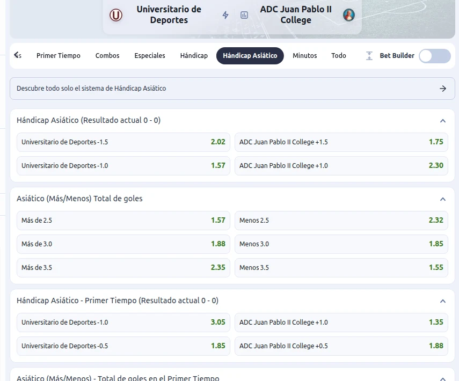
Task: Bet first-half Universitario de Deportes -1.0 at 3.05
Action: pyautogui.click(x=123, y=322)
